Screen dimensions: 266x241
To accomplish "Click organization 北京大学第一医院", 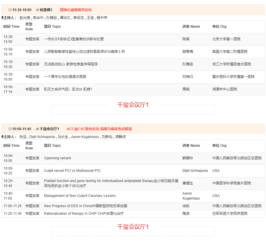I will (226, 39).
